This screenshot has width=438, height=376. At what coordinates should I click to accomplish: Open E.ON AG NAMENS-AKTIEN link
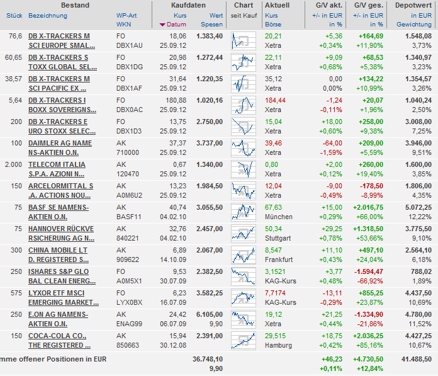coord(59,319)
